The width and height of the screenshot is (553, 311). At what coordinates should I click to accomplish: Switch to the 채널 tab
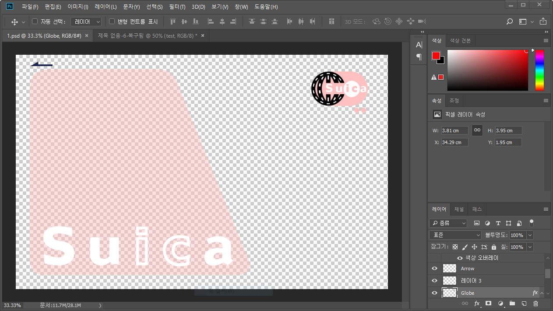pos(459,209)
